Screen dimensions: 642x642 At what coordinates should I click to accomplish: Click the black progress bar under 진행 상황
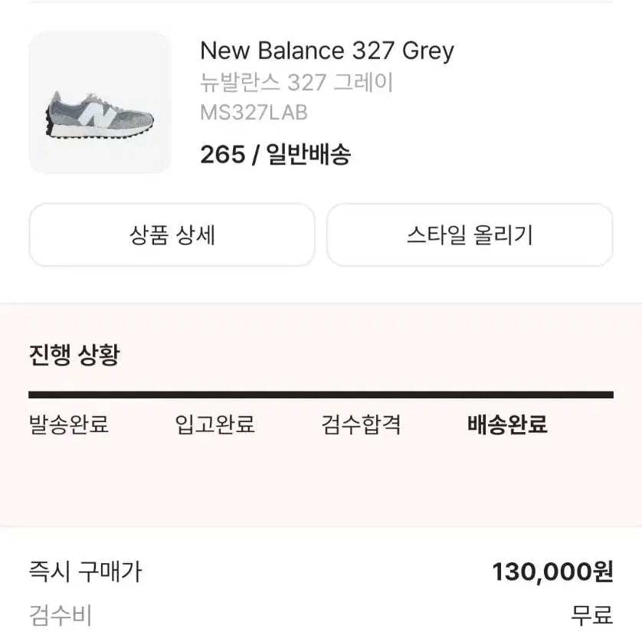pyautogui.click(x=321, y=395)
